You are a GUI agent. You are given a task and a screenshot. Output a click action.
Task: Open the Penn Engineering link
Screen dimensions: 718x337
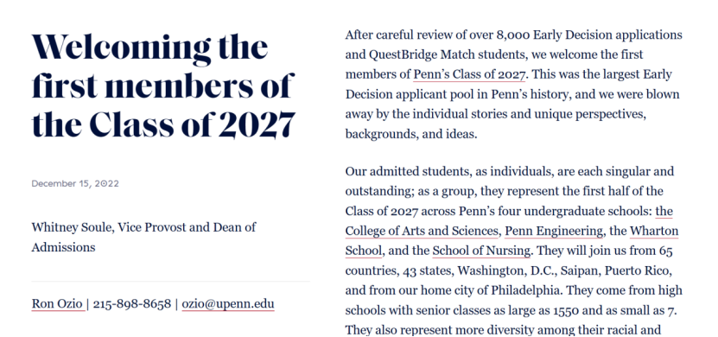pyautogui.click(x=554, y=231)
